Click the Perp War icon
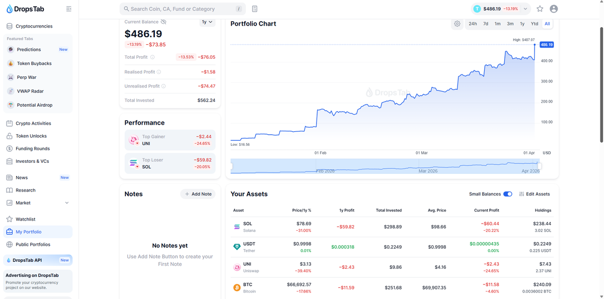 (x=11, y=77)
